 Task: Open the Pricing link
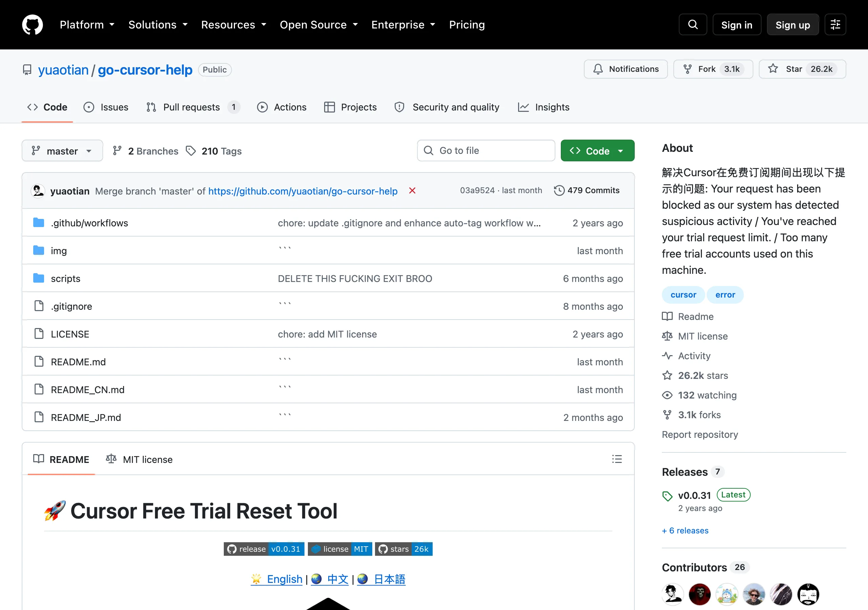tap(467, 24)
